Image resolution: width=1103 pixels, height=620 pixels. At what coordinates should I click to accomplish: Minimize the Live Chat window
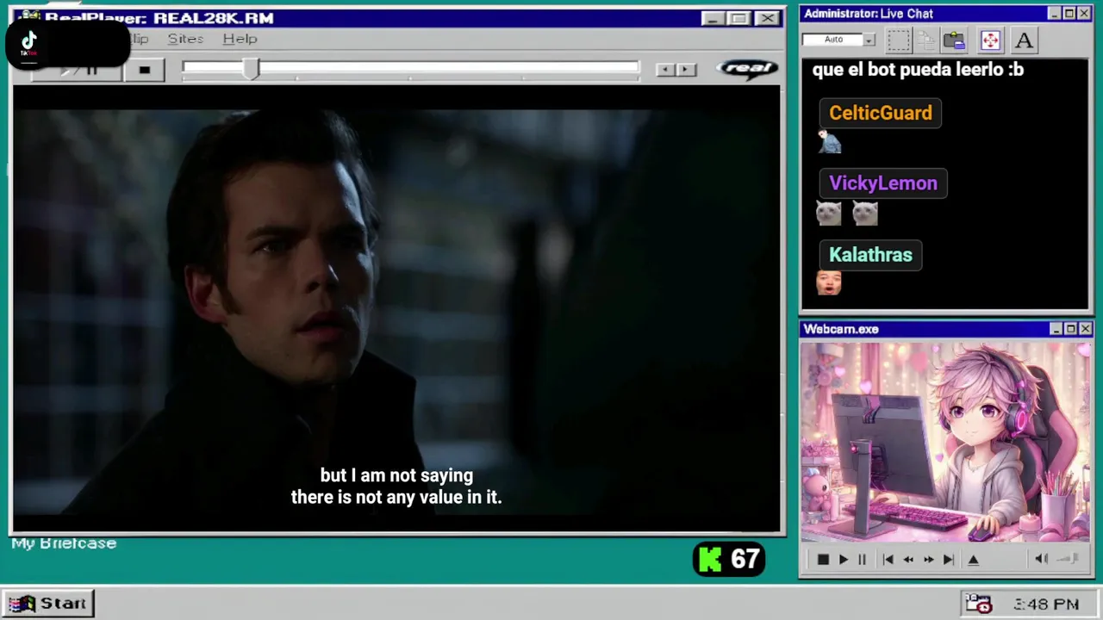click(1054, 14)
